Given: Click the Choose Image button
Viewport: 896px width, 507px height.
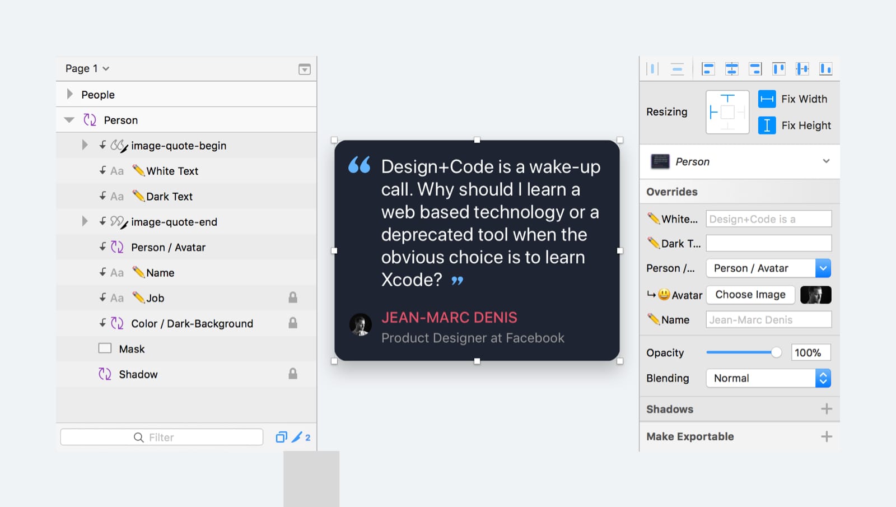Looking at the screenshot, I should 750,295.
